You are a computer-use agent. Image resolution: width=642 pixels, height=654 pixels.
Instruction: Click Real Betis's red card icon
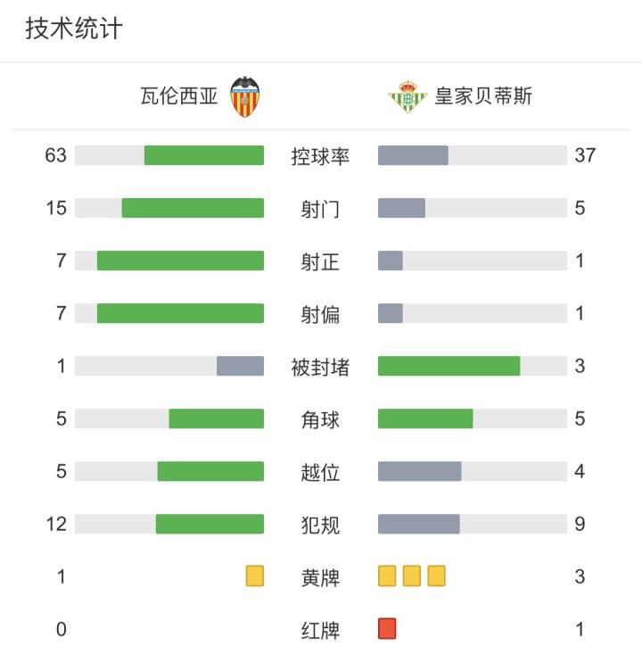(x=387, y=629)
